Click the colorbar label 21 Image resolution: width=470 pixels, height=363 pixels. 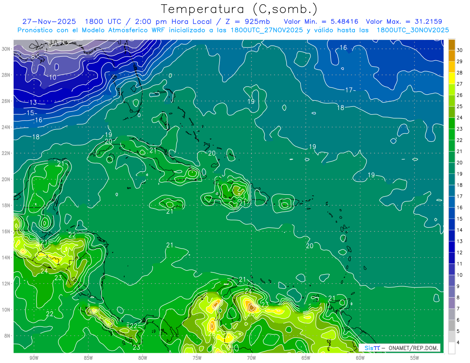tap(460, 151)
